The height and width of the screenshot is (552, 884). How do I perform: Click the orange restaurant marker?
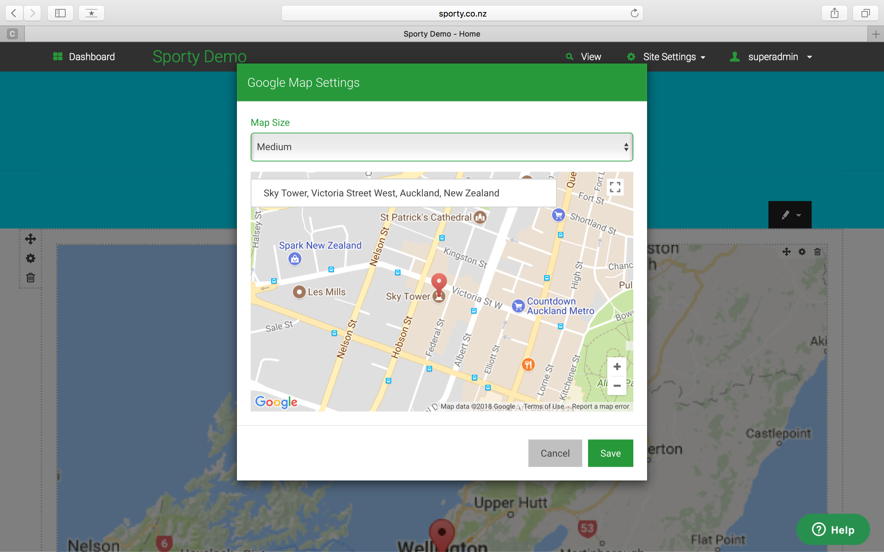pos(528,364)
